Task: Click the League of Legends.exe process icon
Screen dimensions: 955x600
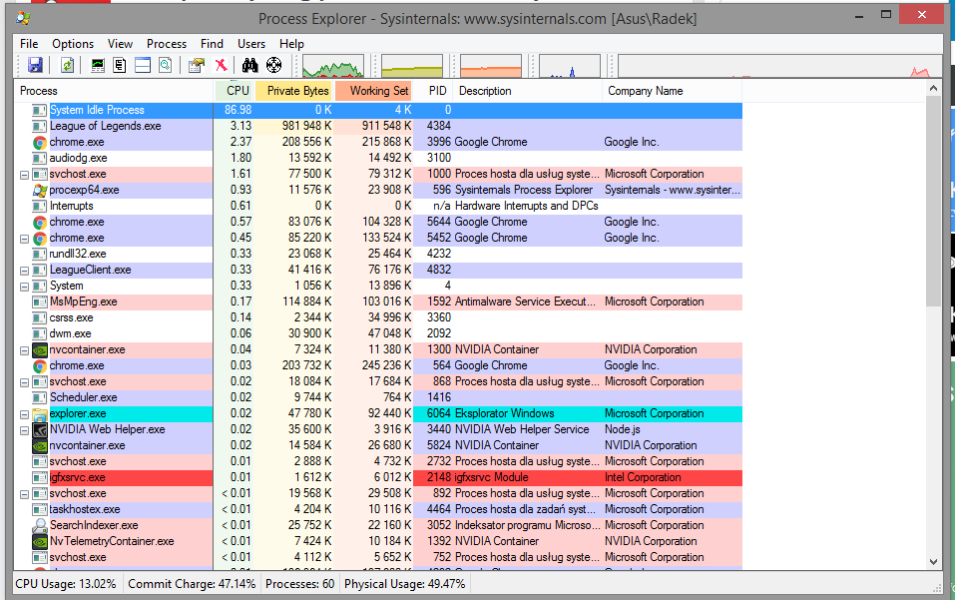Action: coord(40,126)
